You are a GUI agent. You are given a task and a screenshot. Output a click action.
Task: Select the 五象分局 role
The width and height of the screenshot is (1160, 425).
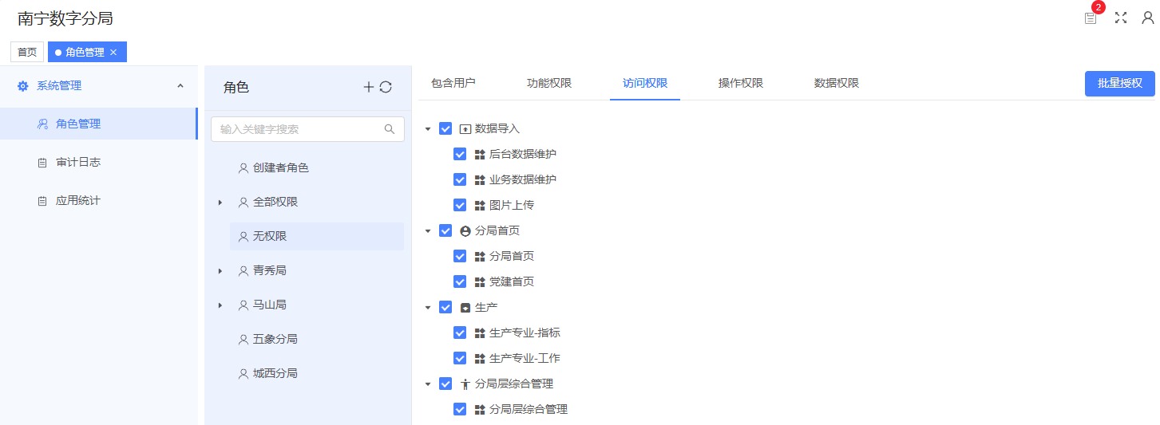pyautogui.click(x=275, y=339)
